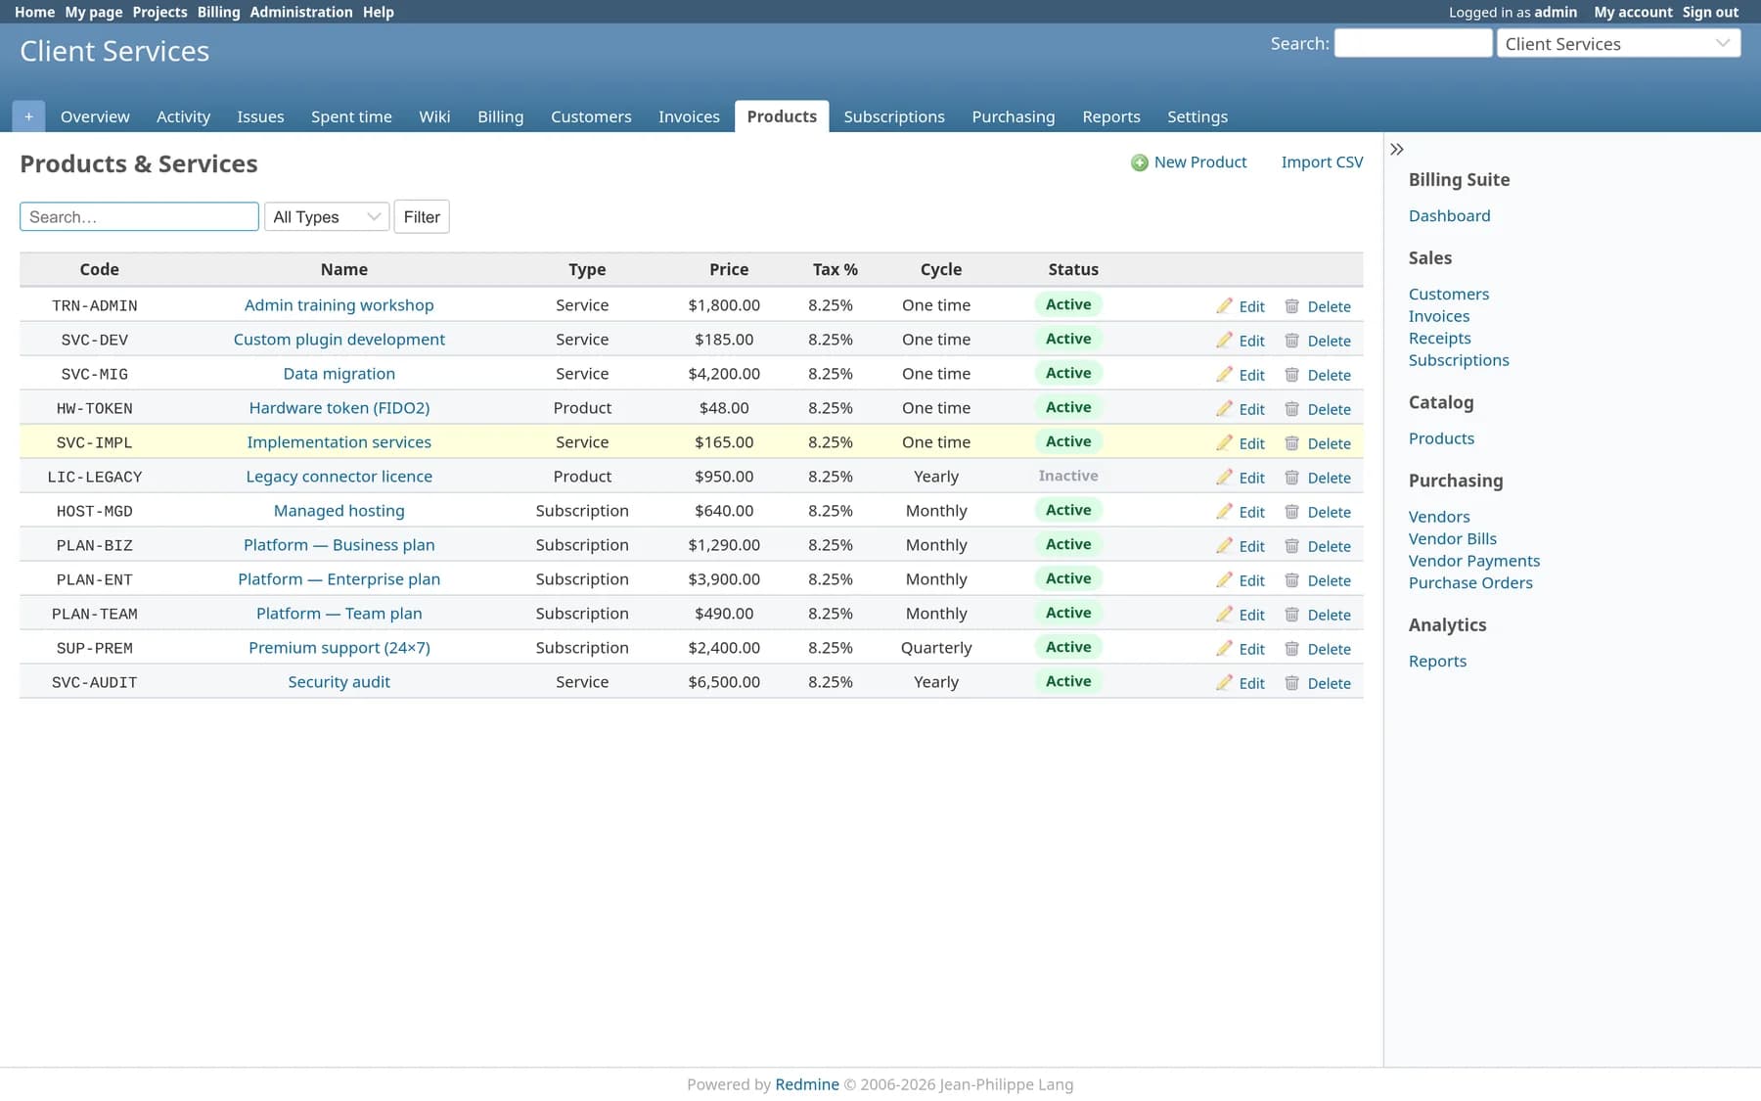Open the Settings tab
Viewport: 1761px width, 1101px height.
pos(1197,116)
